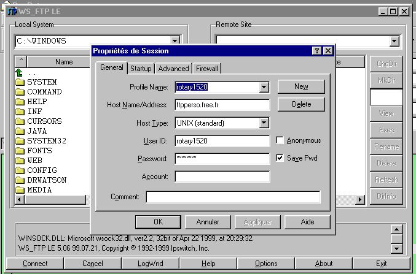Click the INF folder icon
This screenshot has width=416, height=274.
20,112
